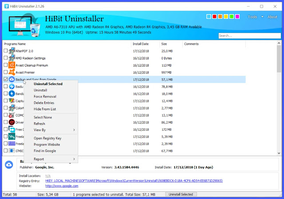Uncheck the Backup and Sync from Google checkbox
Viewport: 284px width, 199px height.
(6, 79)
